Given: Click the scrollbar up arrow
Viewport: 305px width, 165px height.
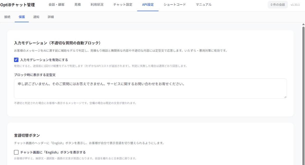Looking at the screenshot, I should tap(303, 24).
